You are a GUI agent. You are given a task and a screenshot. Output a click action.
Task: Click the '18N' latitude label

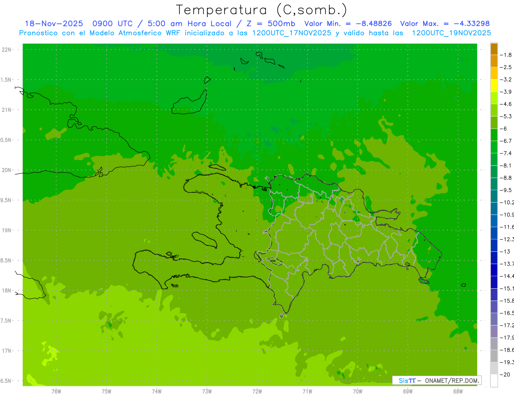tap(6, 291)
